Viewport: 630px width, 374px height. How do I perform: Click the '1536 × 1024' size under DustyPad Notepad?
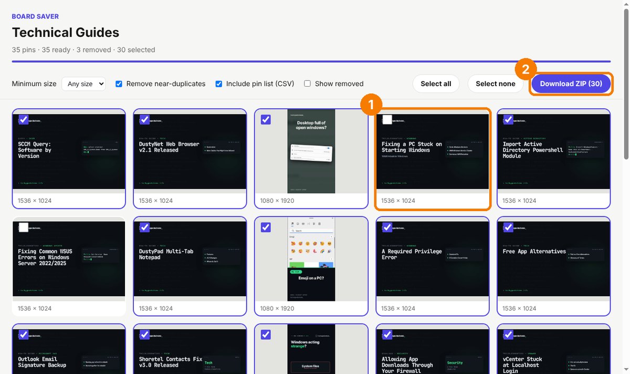[x=156, y=308]
